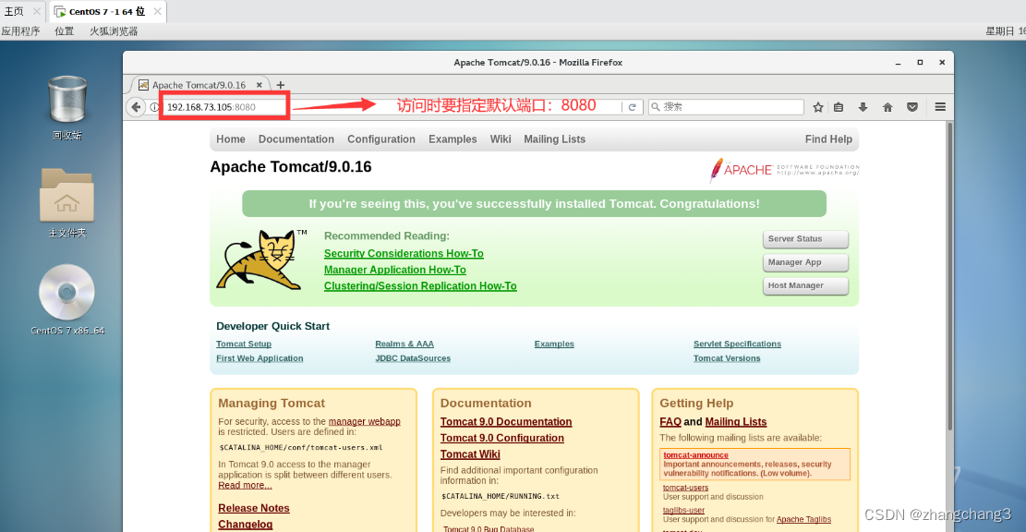Open the tomcat-announce mailing list link
The height and width of the screenshot is (532, 1026).
click(x=695, y=455)
